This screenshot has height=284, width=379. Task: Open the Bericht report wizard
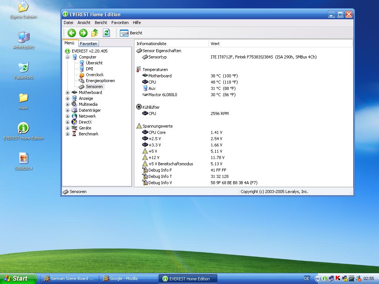point(131,33)
